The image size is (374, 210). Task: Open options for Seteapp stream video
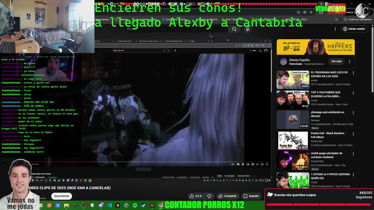click(x=353, y=113)
